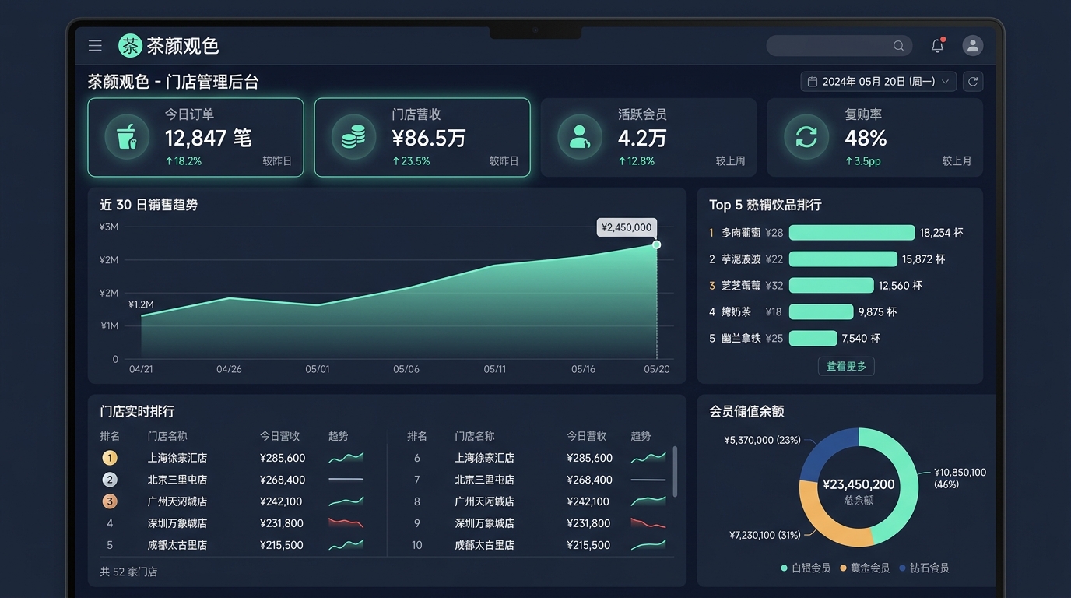The width and height of the screenshot is (1071, 598).
Task: Click the ¥86.5万 revenue value
Action: (428, 139)
